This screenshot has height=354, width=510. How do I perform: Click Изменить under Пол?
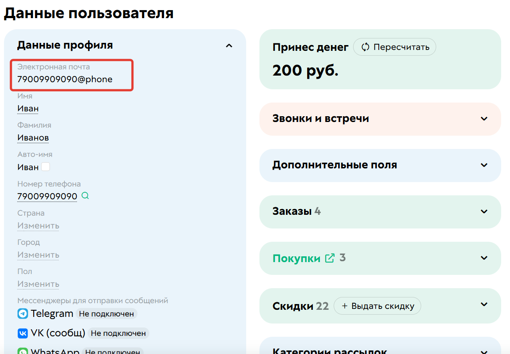[x=38, y=284]
